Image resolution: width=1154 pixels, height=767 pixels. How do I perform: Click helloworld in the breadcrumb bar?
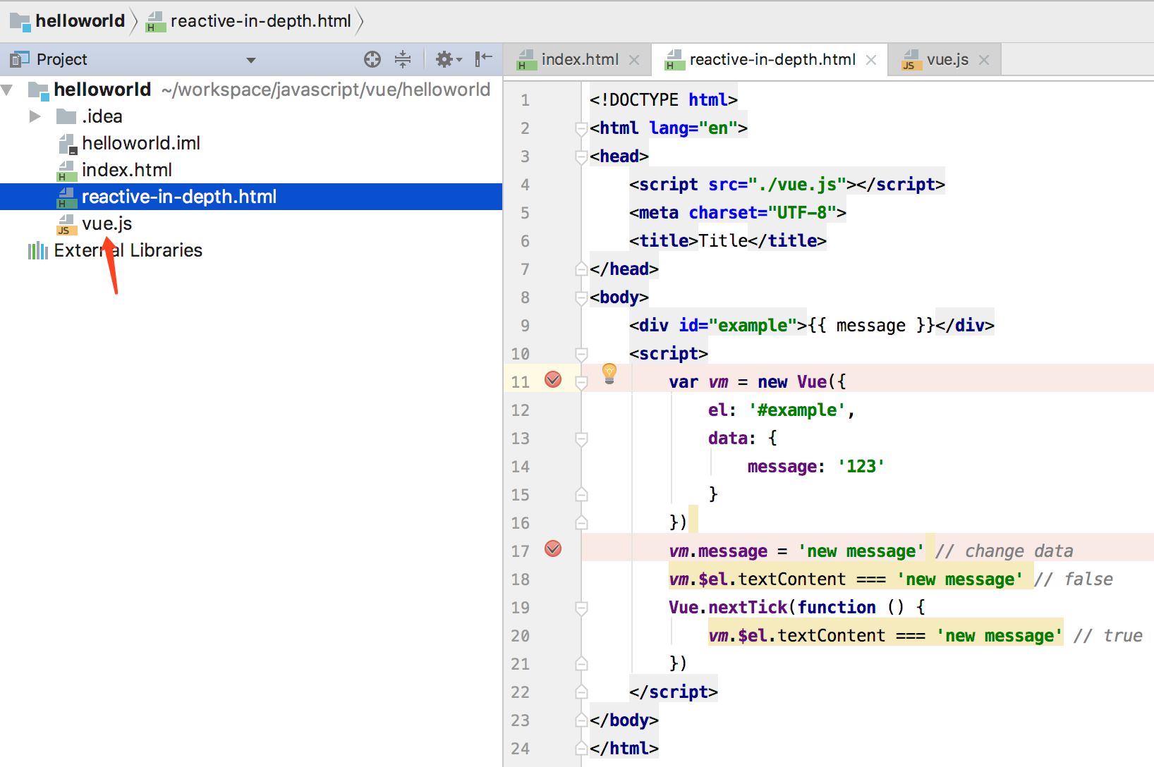80,21
